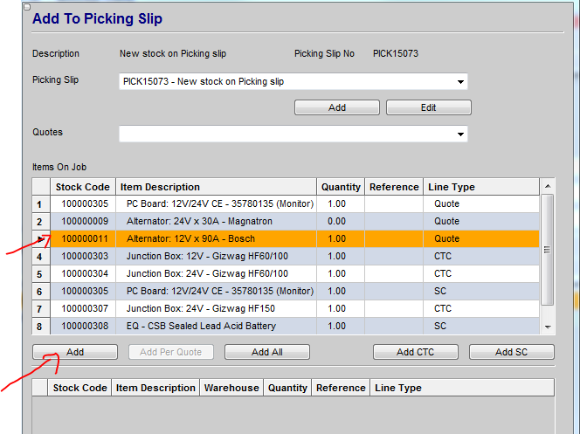This screenshot has height=434, width=580.
Task: Select Junction Box 24V Gizwag HF150 row
Action: (x=216, y=308)
